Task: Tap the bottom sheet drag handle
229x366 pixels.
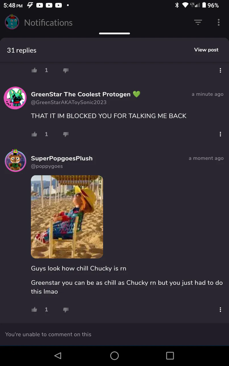Action: click(x=114, y=33)
